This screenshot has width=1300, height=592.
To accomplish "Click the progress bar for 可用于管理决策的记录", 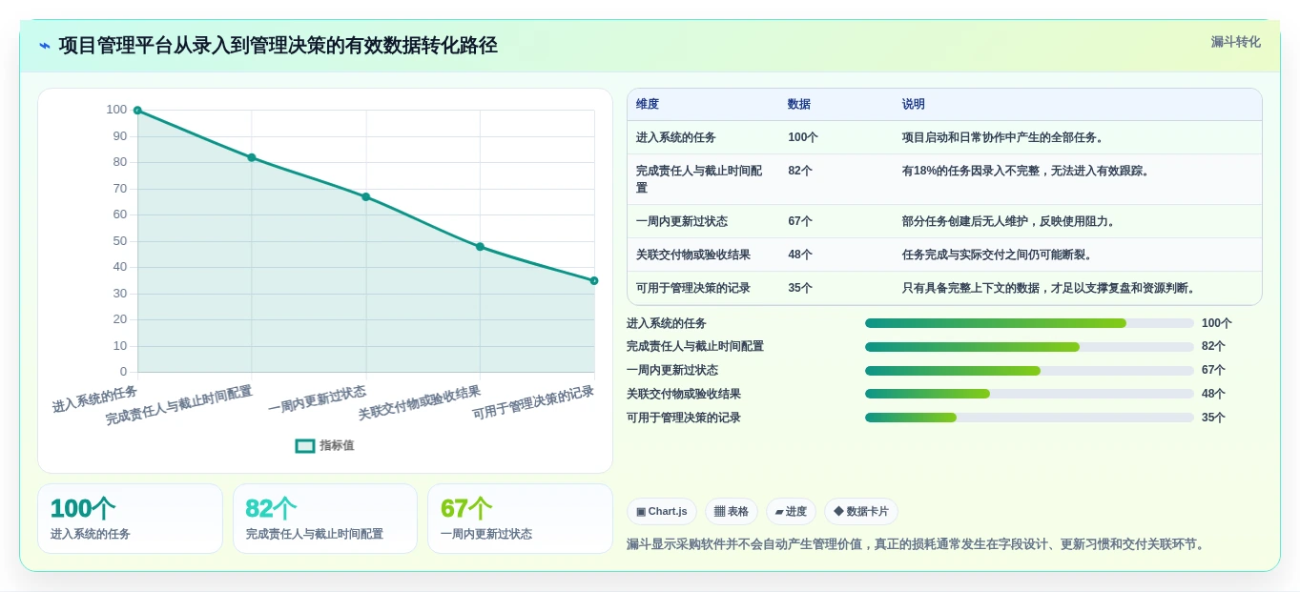I will (1029, 418).
